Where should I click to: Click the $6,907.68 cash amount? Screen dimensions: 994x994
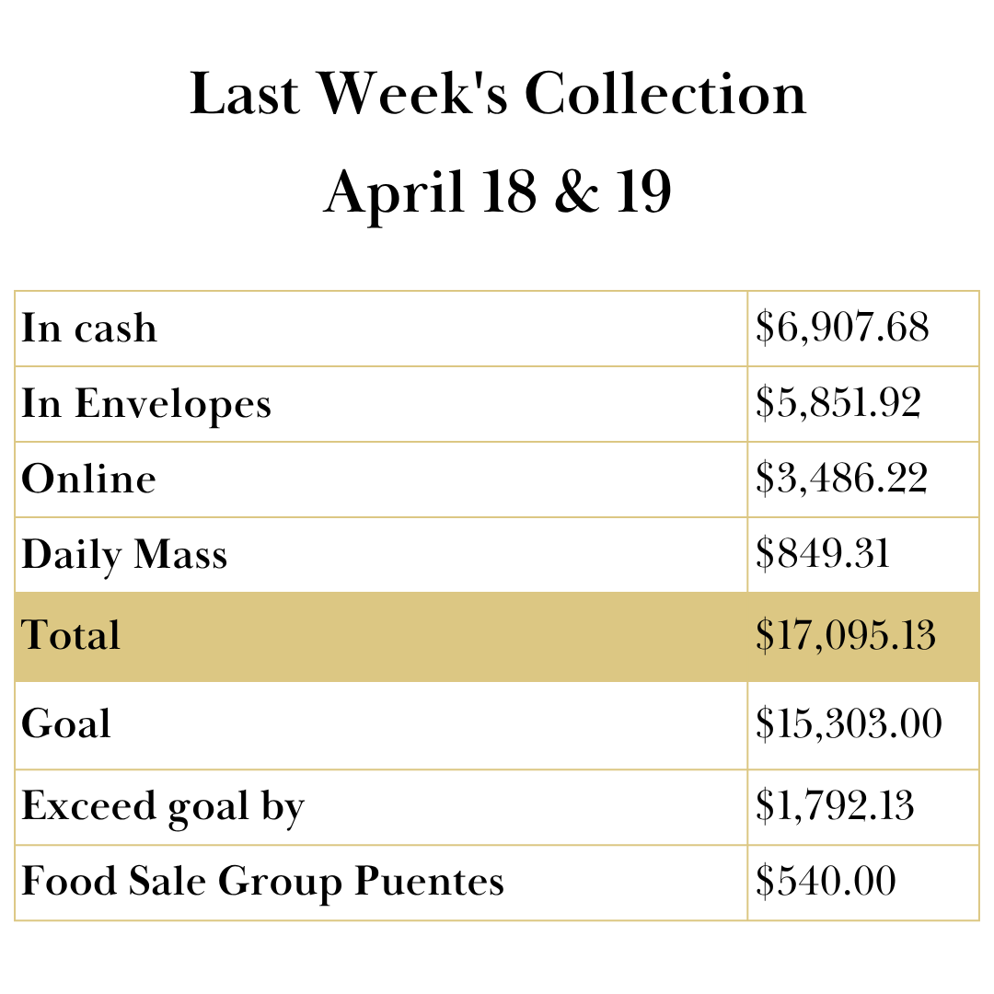pos(842,329)
